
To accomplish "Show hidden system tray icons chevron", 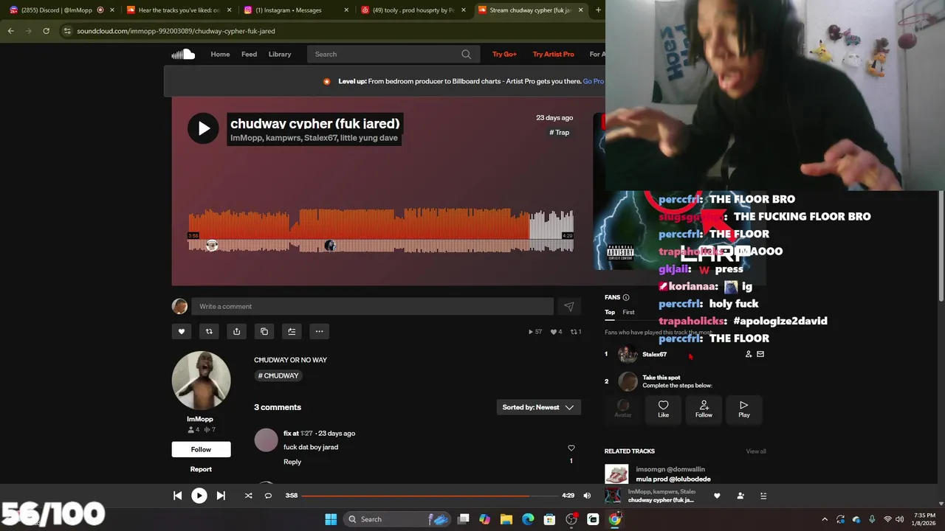I will click(825, 519).
